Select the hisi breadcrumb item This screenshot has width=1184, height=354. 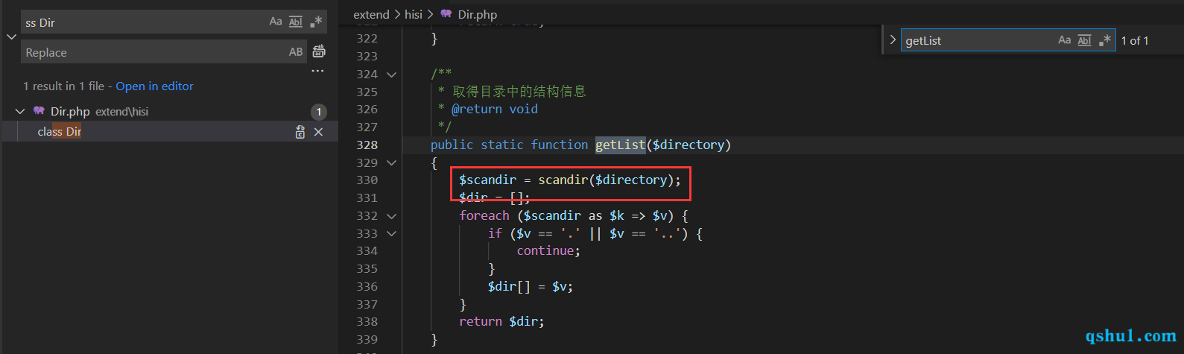[414, 14]
